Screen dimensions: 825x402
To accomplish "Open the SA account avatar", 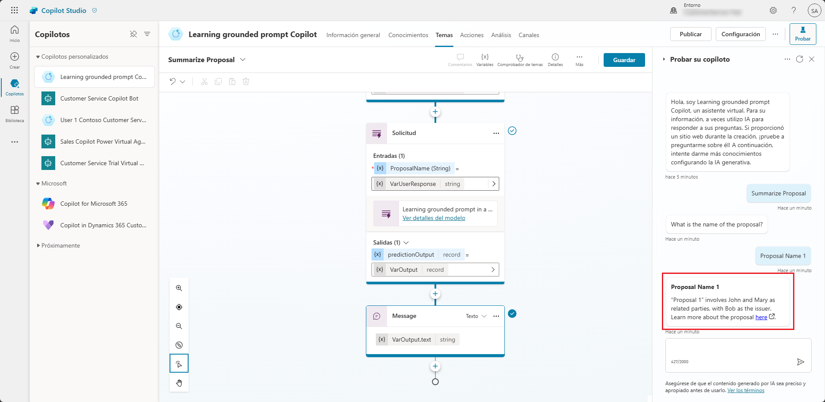I will tap(814, 11).
